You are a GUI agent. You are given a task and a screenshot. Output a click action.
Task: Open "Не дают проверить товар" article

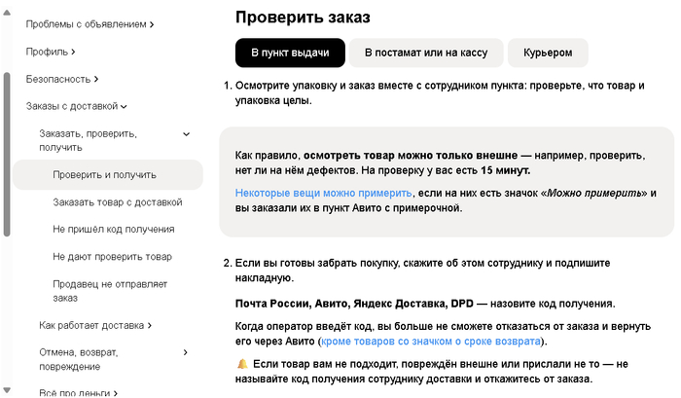click(x=112, y=257)
